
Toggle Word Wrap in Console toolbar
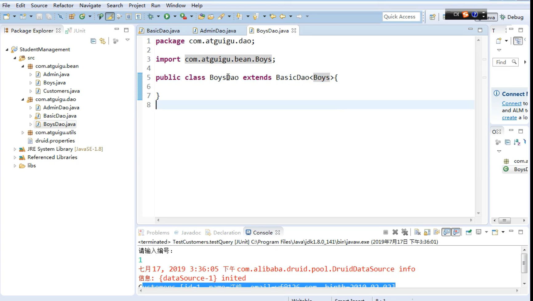coord(437,232)
